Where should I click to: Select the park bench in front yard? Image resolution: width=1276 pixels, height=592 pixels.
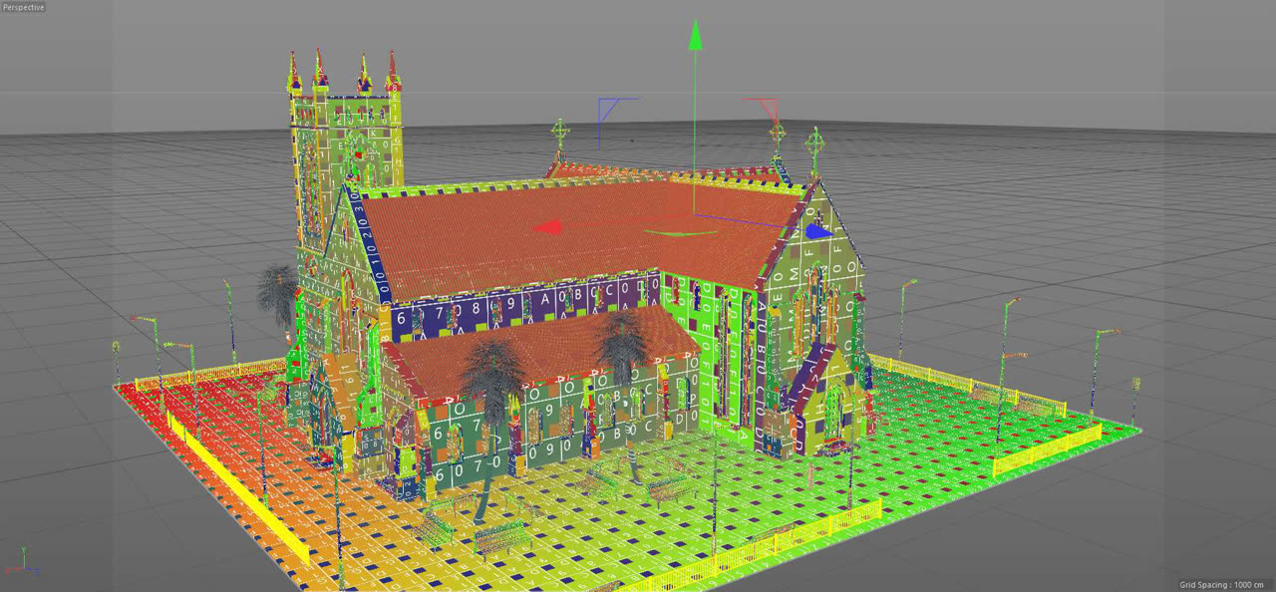click(x=501, y=537)
